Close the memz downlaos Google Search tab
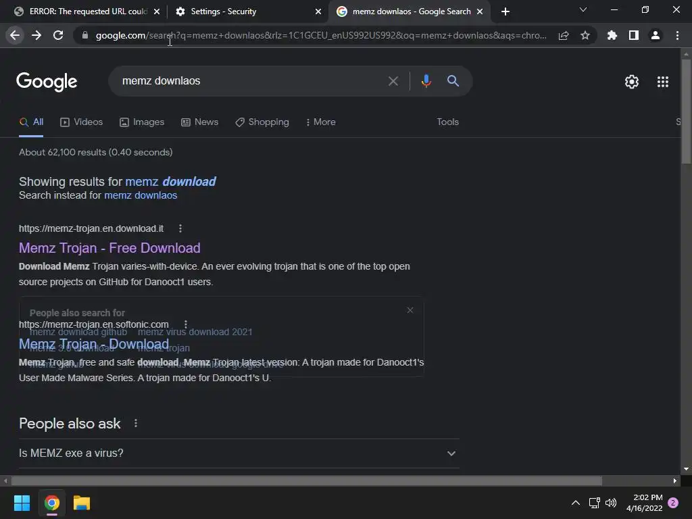 pos(480,11)
